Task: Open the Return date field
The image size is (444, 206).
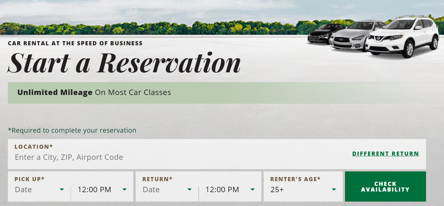Action: tap(151, 190)
